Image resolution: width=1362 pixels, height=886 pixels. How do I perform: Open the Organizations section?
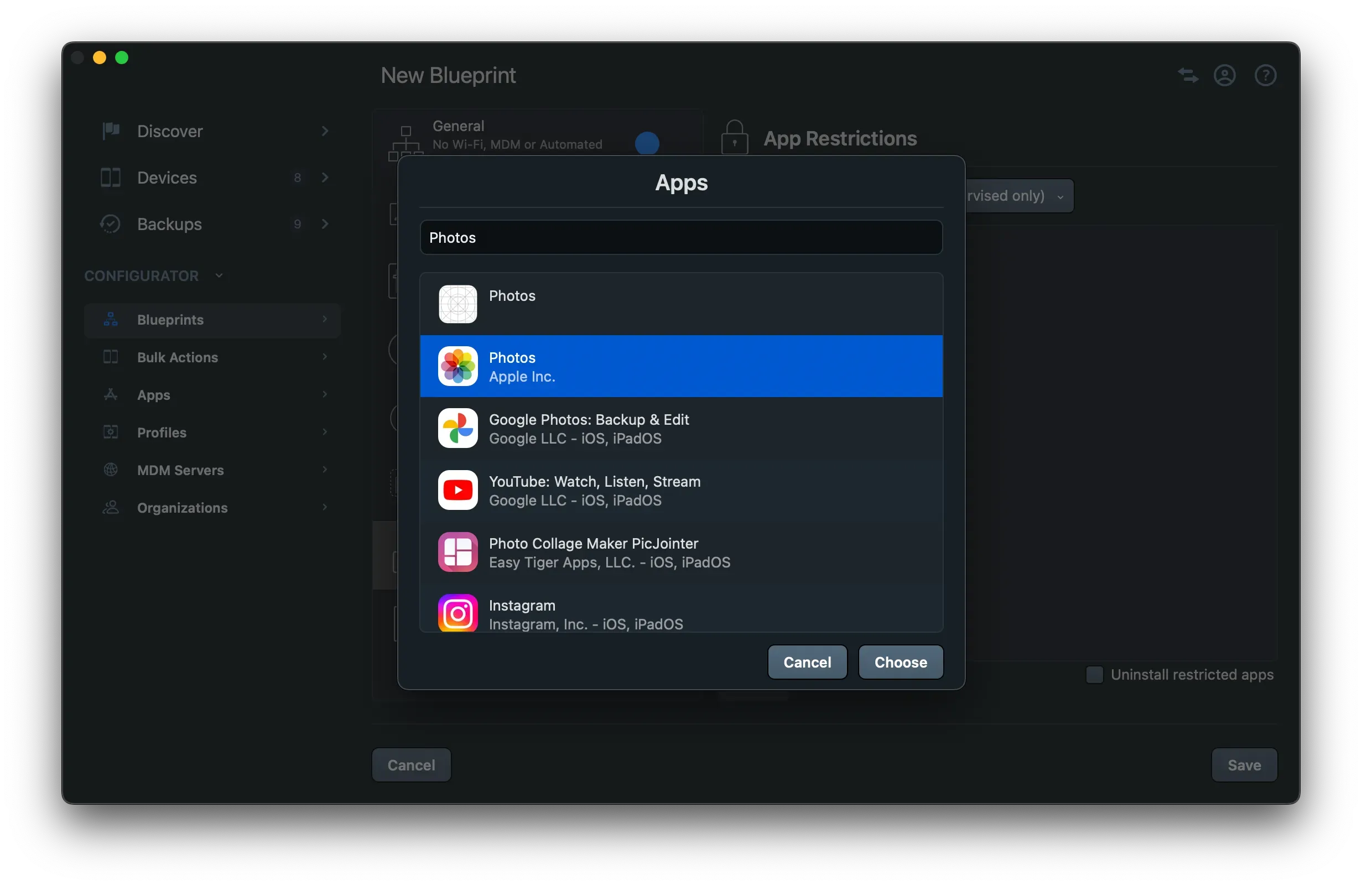181,507
